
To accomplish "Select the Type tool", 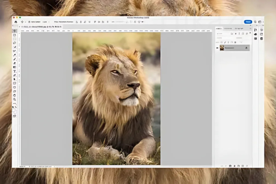I will click(15, 71).
